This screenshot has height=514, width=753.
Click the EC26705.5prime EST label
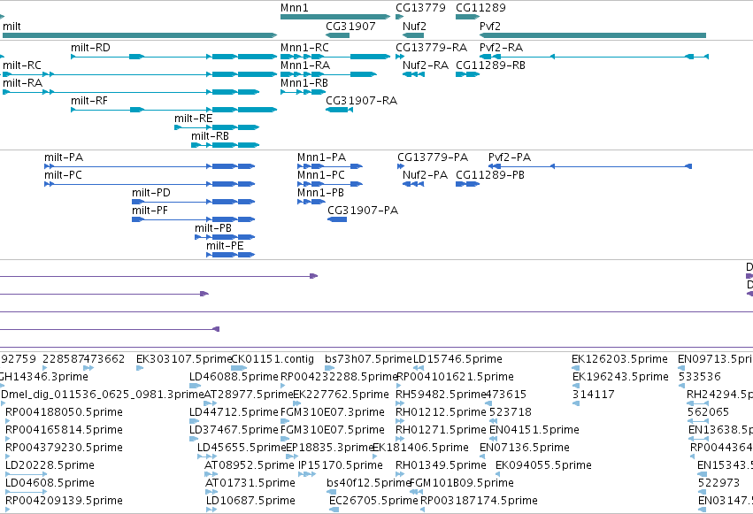(x=373, y=501)
